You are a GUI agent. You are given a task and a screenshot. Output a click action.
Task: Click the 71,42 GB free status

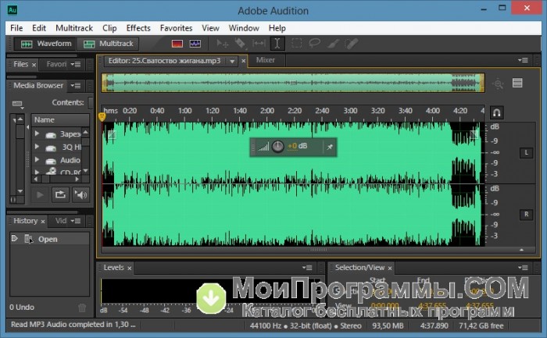pos(481,326)
